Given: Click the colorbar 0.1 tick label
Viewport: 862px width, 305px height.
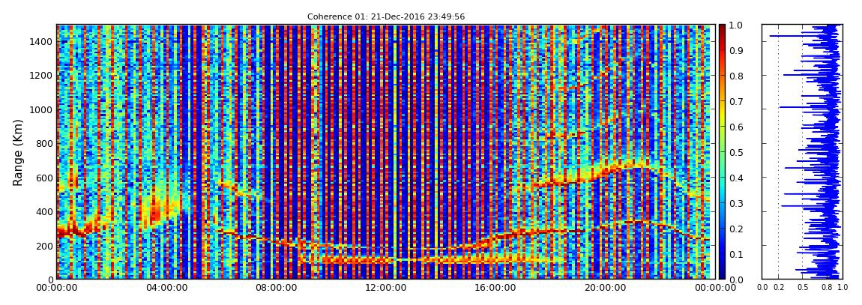Looking at the screenshot, I should click(735, 255).
